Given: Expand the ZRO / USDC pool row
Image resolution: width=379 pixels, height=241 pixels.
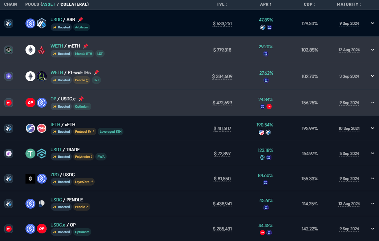Looking at the screenshot, I should point(372,178).
